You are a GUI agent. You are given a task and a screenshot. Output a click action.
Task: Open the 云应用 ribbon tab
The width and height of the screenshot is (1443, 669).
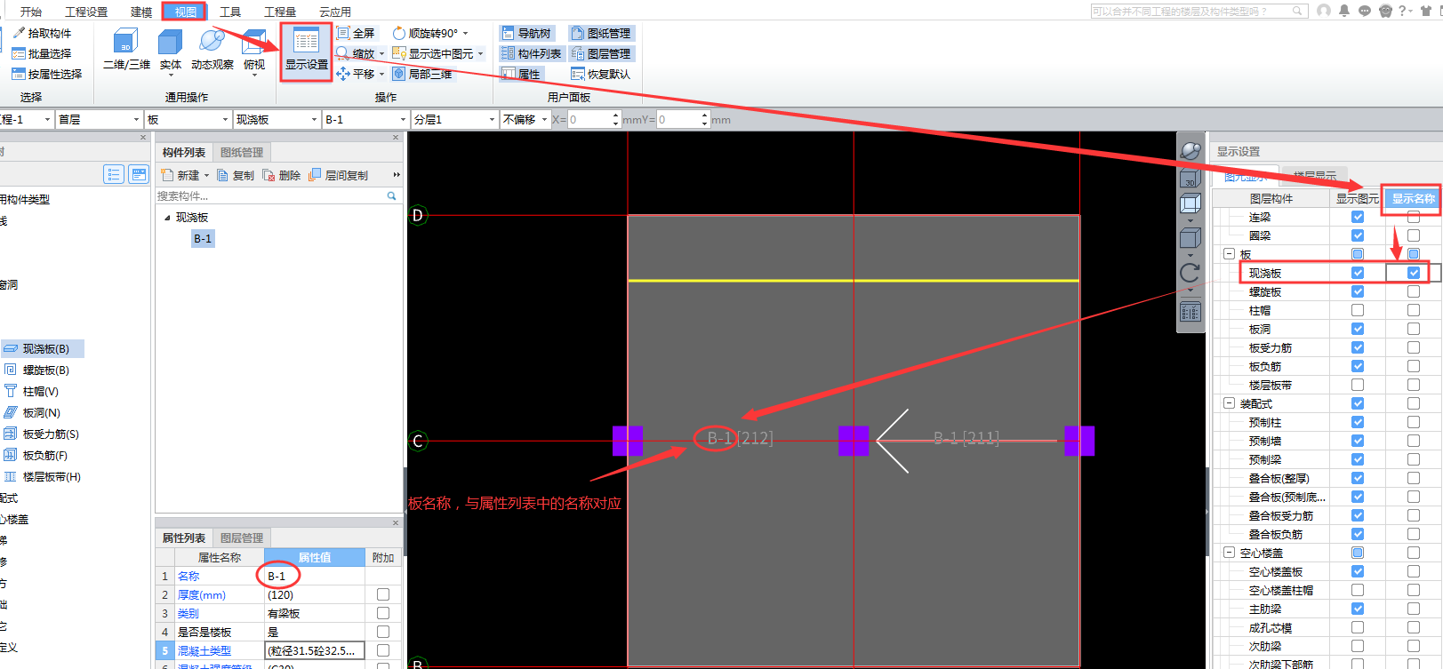click(x=335, y=12)
